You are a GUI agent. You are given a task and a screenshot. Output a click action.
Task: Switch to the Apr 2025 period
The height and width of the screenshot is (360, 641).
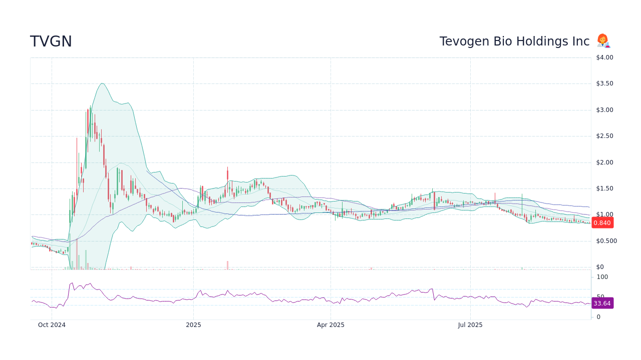(331, 324)
